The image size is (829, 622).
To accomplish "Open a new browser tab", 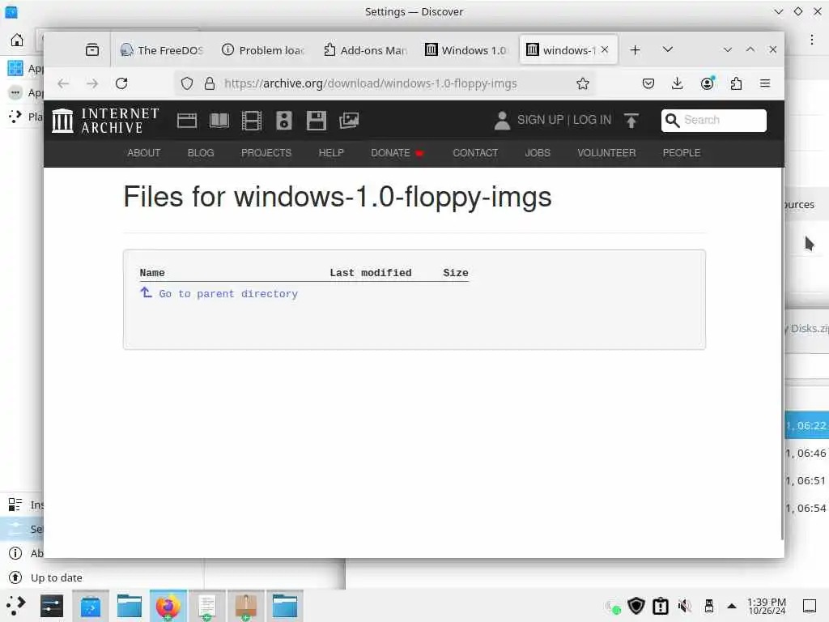I will [635, 49].
